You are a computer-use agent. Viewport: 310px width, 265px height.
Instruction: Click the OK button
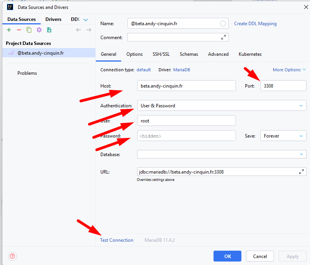227,256
